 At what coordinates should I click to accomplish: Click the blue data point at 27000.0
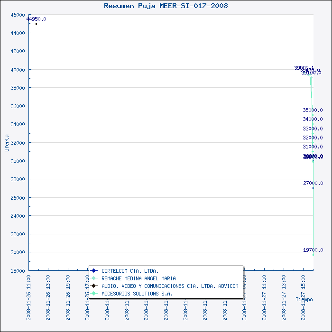tap(313, 188)
